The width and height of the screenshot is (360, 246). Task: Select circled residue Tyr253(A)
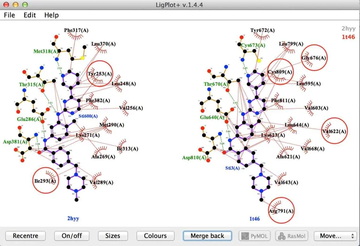click(99, 74)
